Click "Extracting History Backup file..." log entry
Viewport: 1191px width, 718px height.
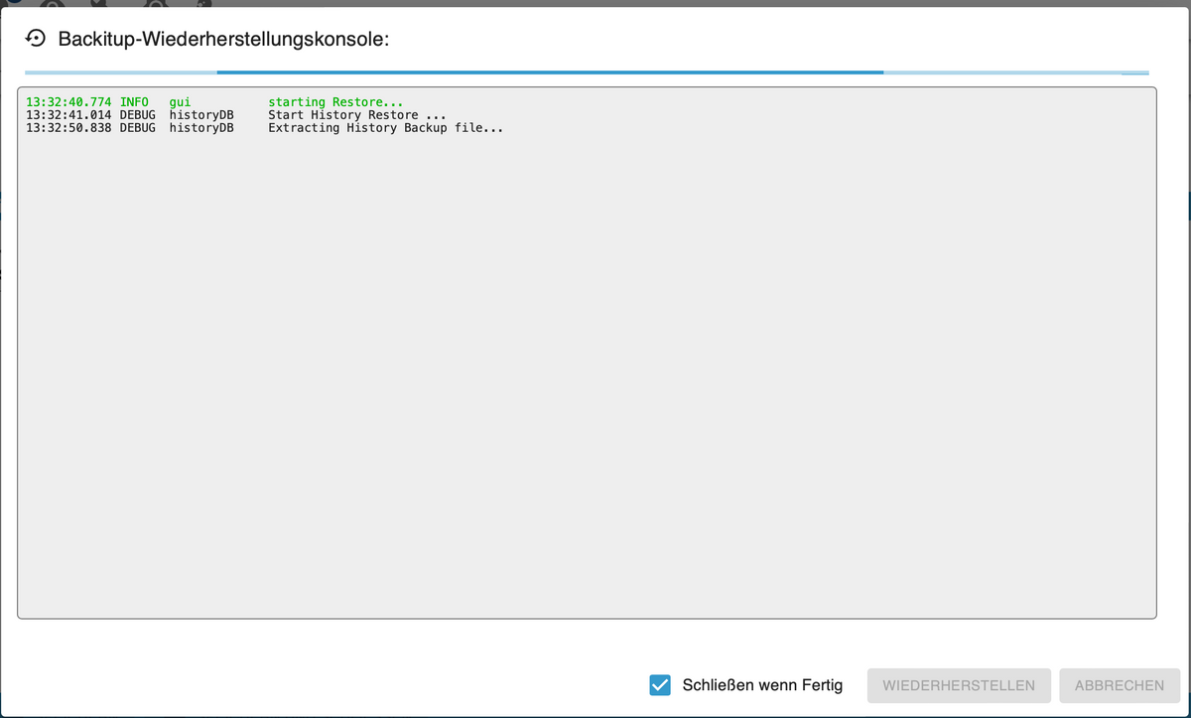[386, 128]
